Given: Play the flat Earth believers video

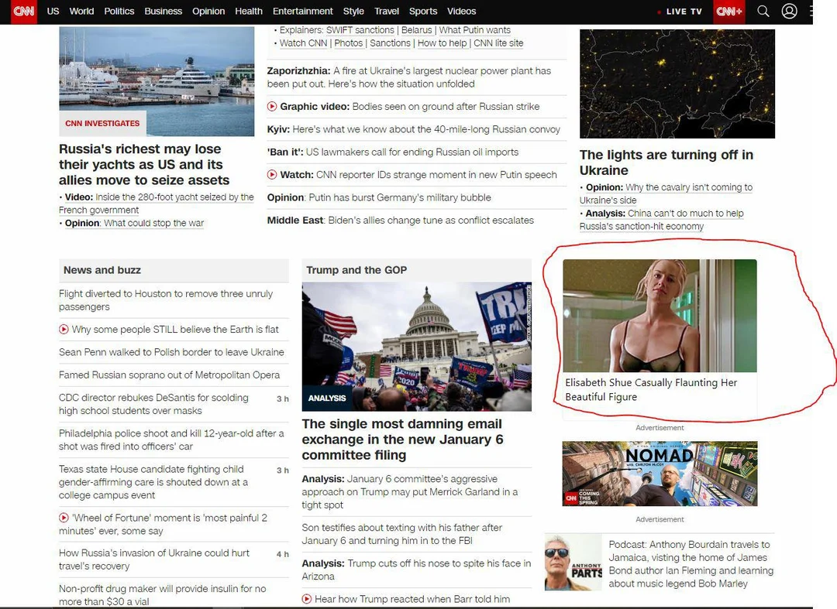Looking at the screenshot, I should 64,330.
